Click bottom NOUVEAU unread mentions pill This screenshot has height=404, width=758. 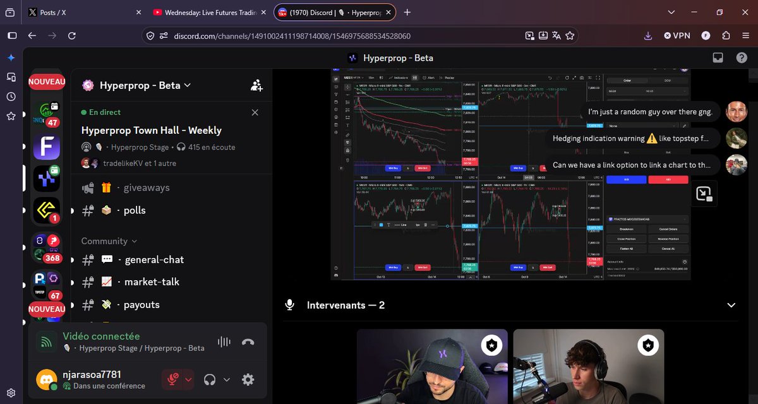tap(47, 309)
